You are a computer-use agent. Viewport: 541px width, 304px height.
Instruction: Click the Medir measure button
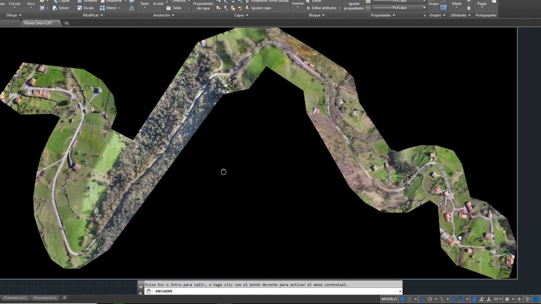(457, 4)
